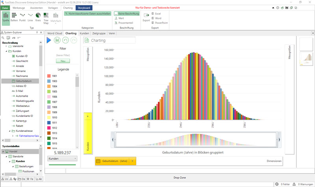Switch chart to Kreis pie type
Image resolution: width=315 pixels, height=187 pixels.
38,17
